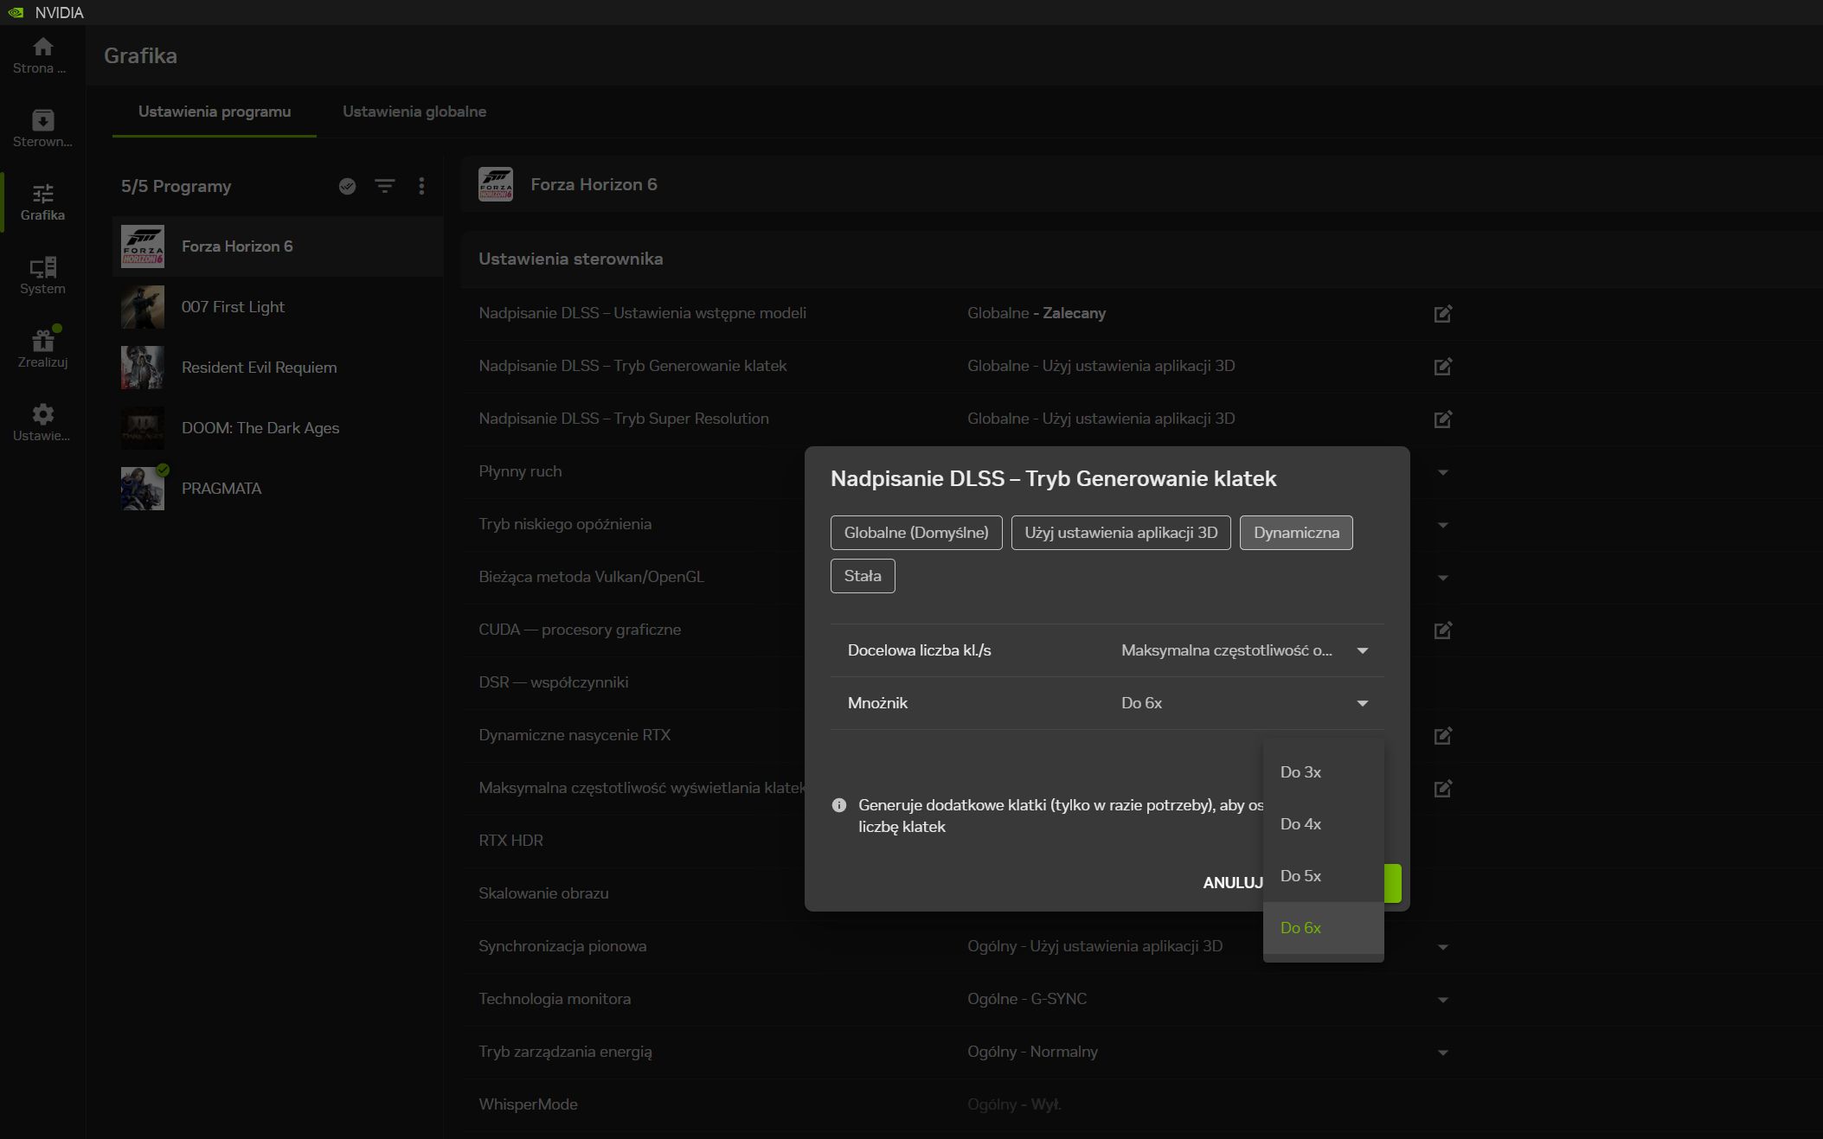Edit Nadpisanie DLSS Ustawienia wstępne modeli
The height and width of the screenshot is (1139, 1823).
tap(1442, 313)
